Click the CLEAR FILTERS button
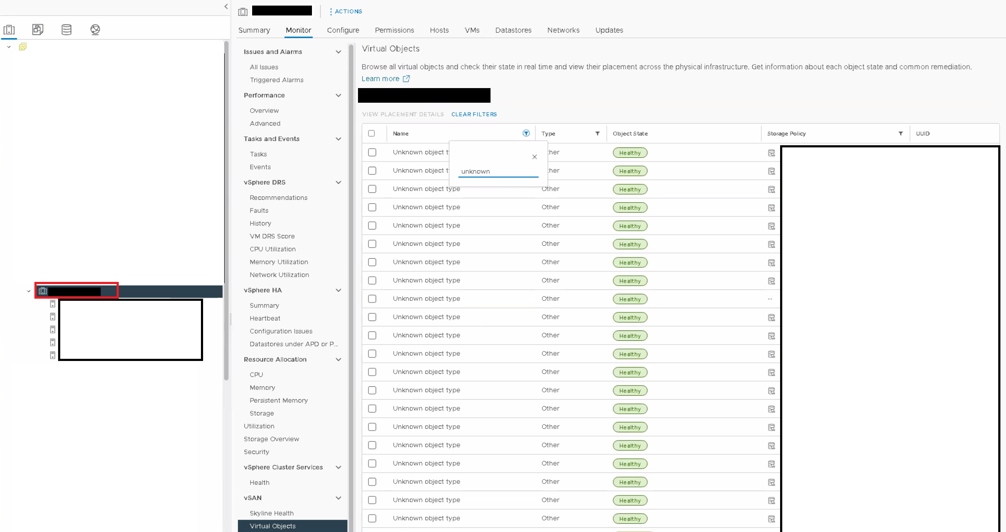Image resolution: width=1006 pixels, height=532 pixels. (x=474, y=114)
